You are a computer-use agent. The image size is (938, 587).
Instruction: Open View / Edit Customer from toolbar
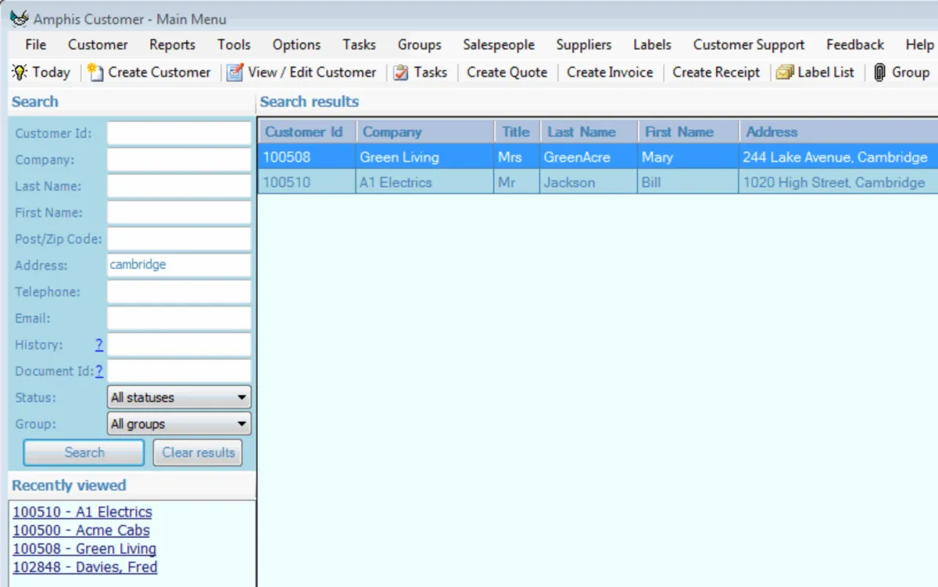click(234, 73)
